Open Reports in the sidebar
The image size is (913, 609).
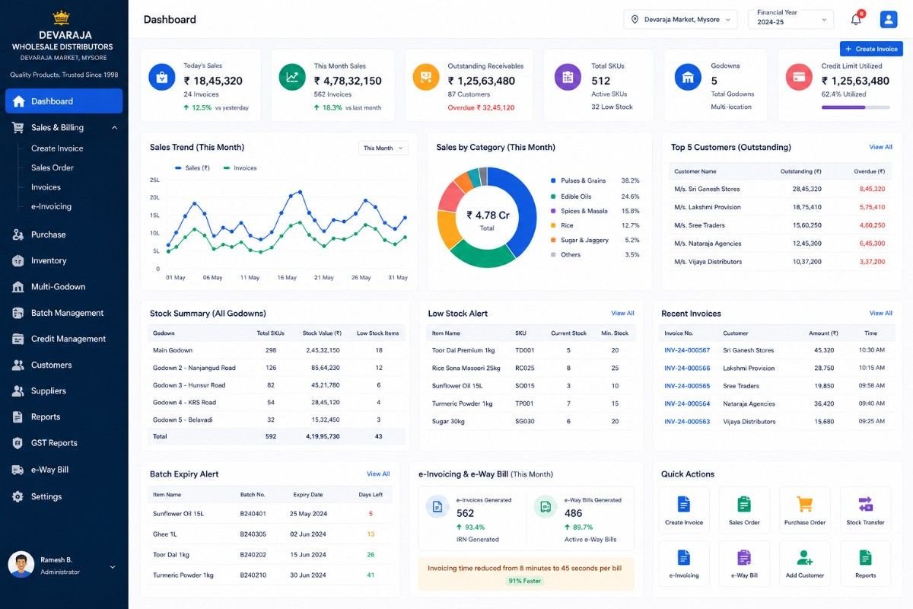[64, 416]
